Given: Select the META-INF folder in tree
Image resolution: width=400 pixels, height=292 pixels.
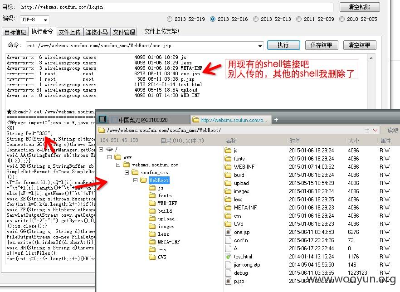Looking at the screenshot, I should tap(169, 242).
